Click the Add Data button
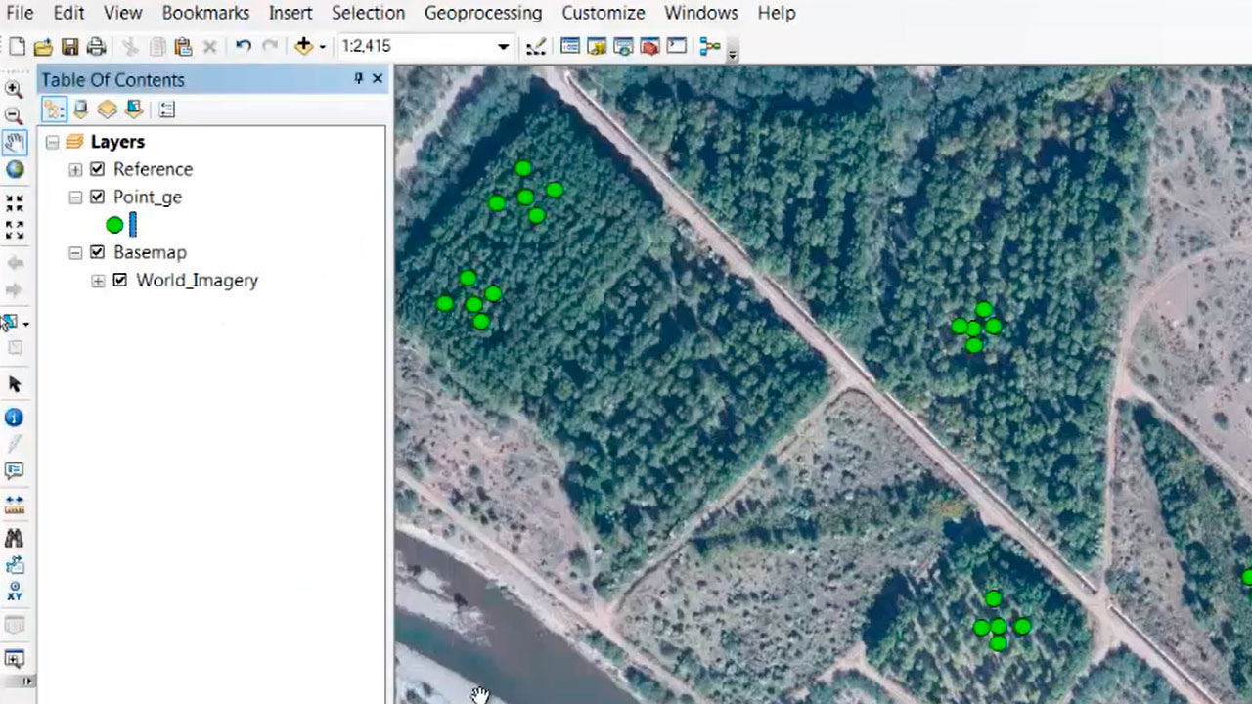Screen dimensions: 1252x704 coord(303,46)
